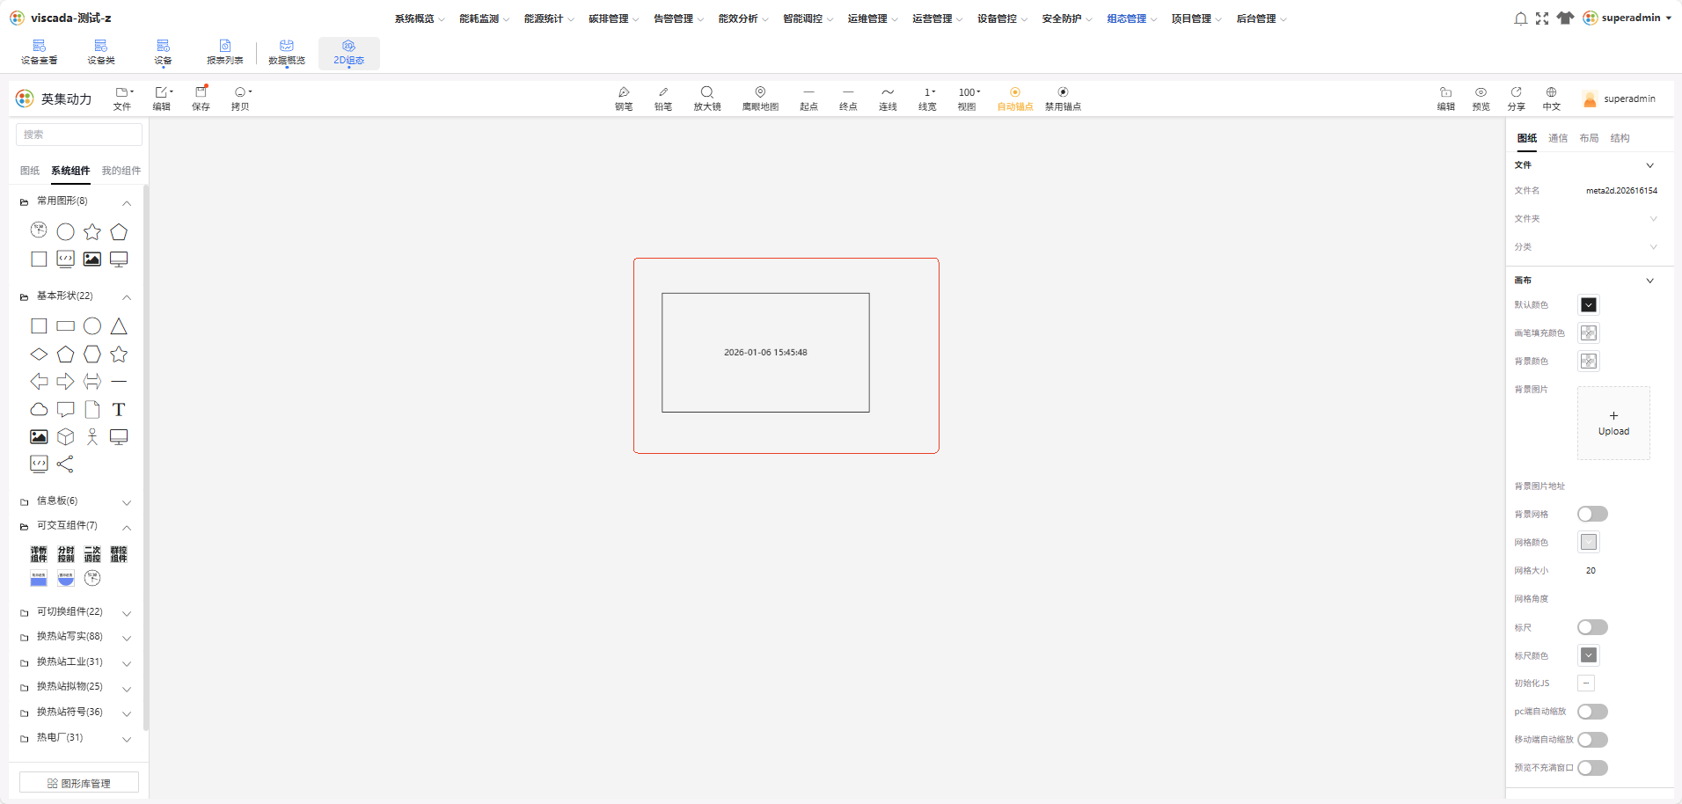Pick the 详情组件 interactive component
1682x804 pixels.
pyautogui.click(x=39, y=554)
